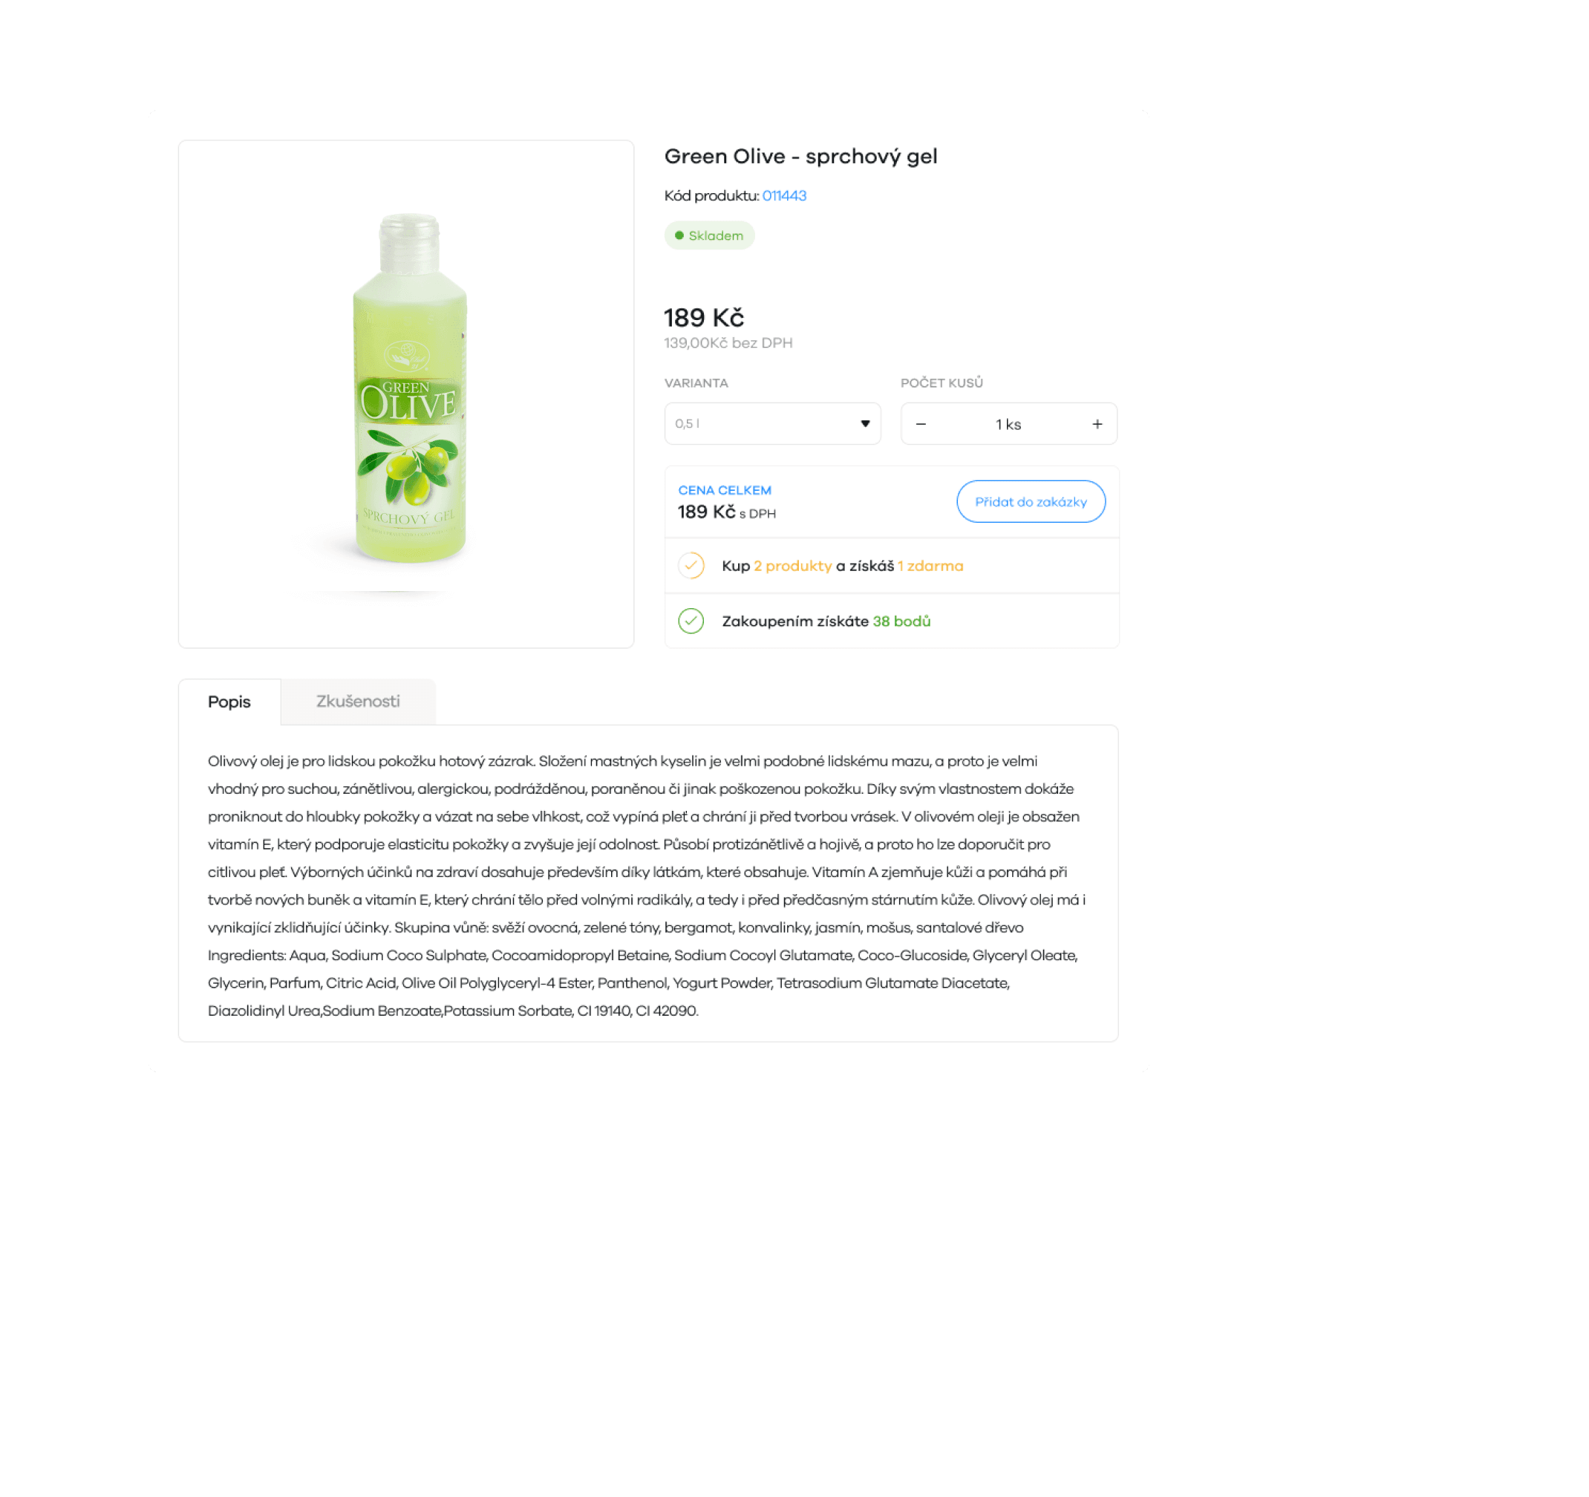1589x1497 pixels.
Task: Open the Popis tab
Action: tap(229, 702)
